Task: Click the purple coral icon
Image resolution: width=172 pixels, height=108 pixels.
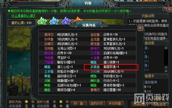Action: [66, 21]
